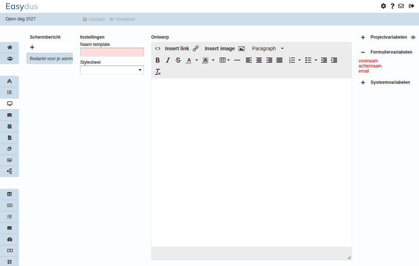419x266 pixels.
Task: Click inside the Ontwerp editor area
Action: 251,163
